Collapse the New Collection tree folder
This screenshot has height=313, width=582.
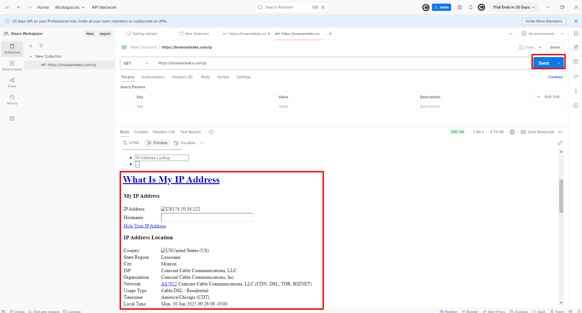point(31,56)
